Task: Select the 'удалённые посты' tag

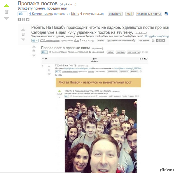Action: (149, 14)
